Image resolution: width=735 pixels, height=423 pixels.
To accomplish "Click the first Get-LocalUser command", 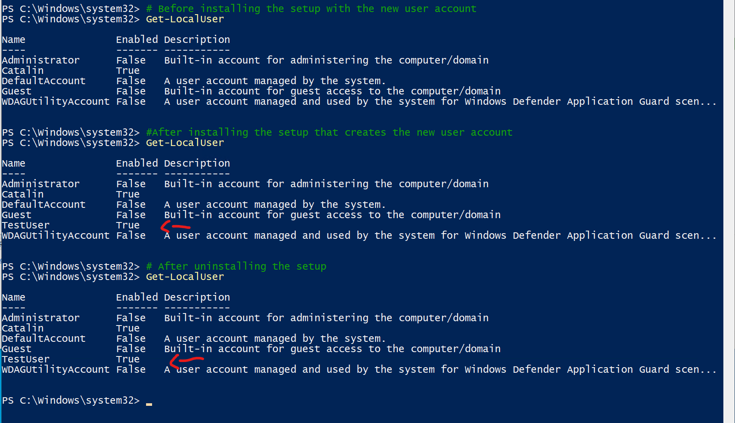I will (185, 19).
